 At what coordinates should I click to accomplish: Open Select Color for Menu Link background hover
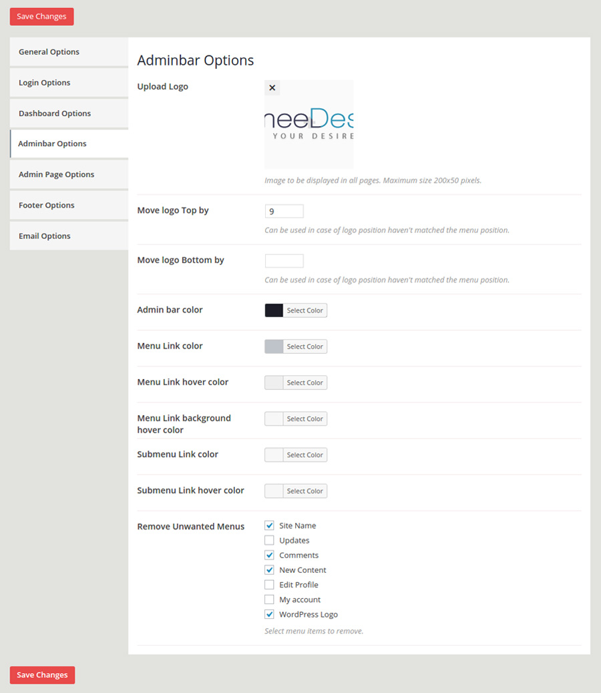[305, 419]
